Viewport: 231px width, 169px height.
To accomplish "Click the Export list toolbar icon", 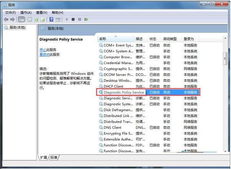I will (43, 19).
